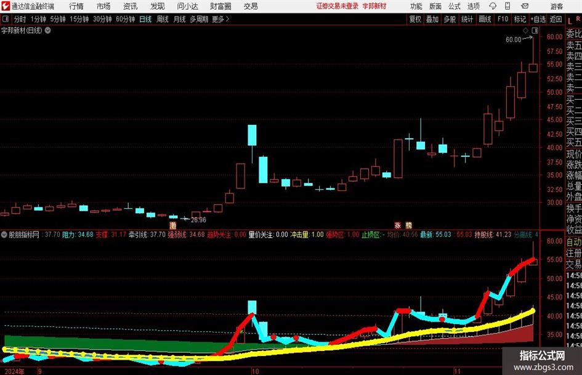
Task: Open the F10 company info button
Action: (x=503, y=19)
